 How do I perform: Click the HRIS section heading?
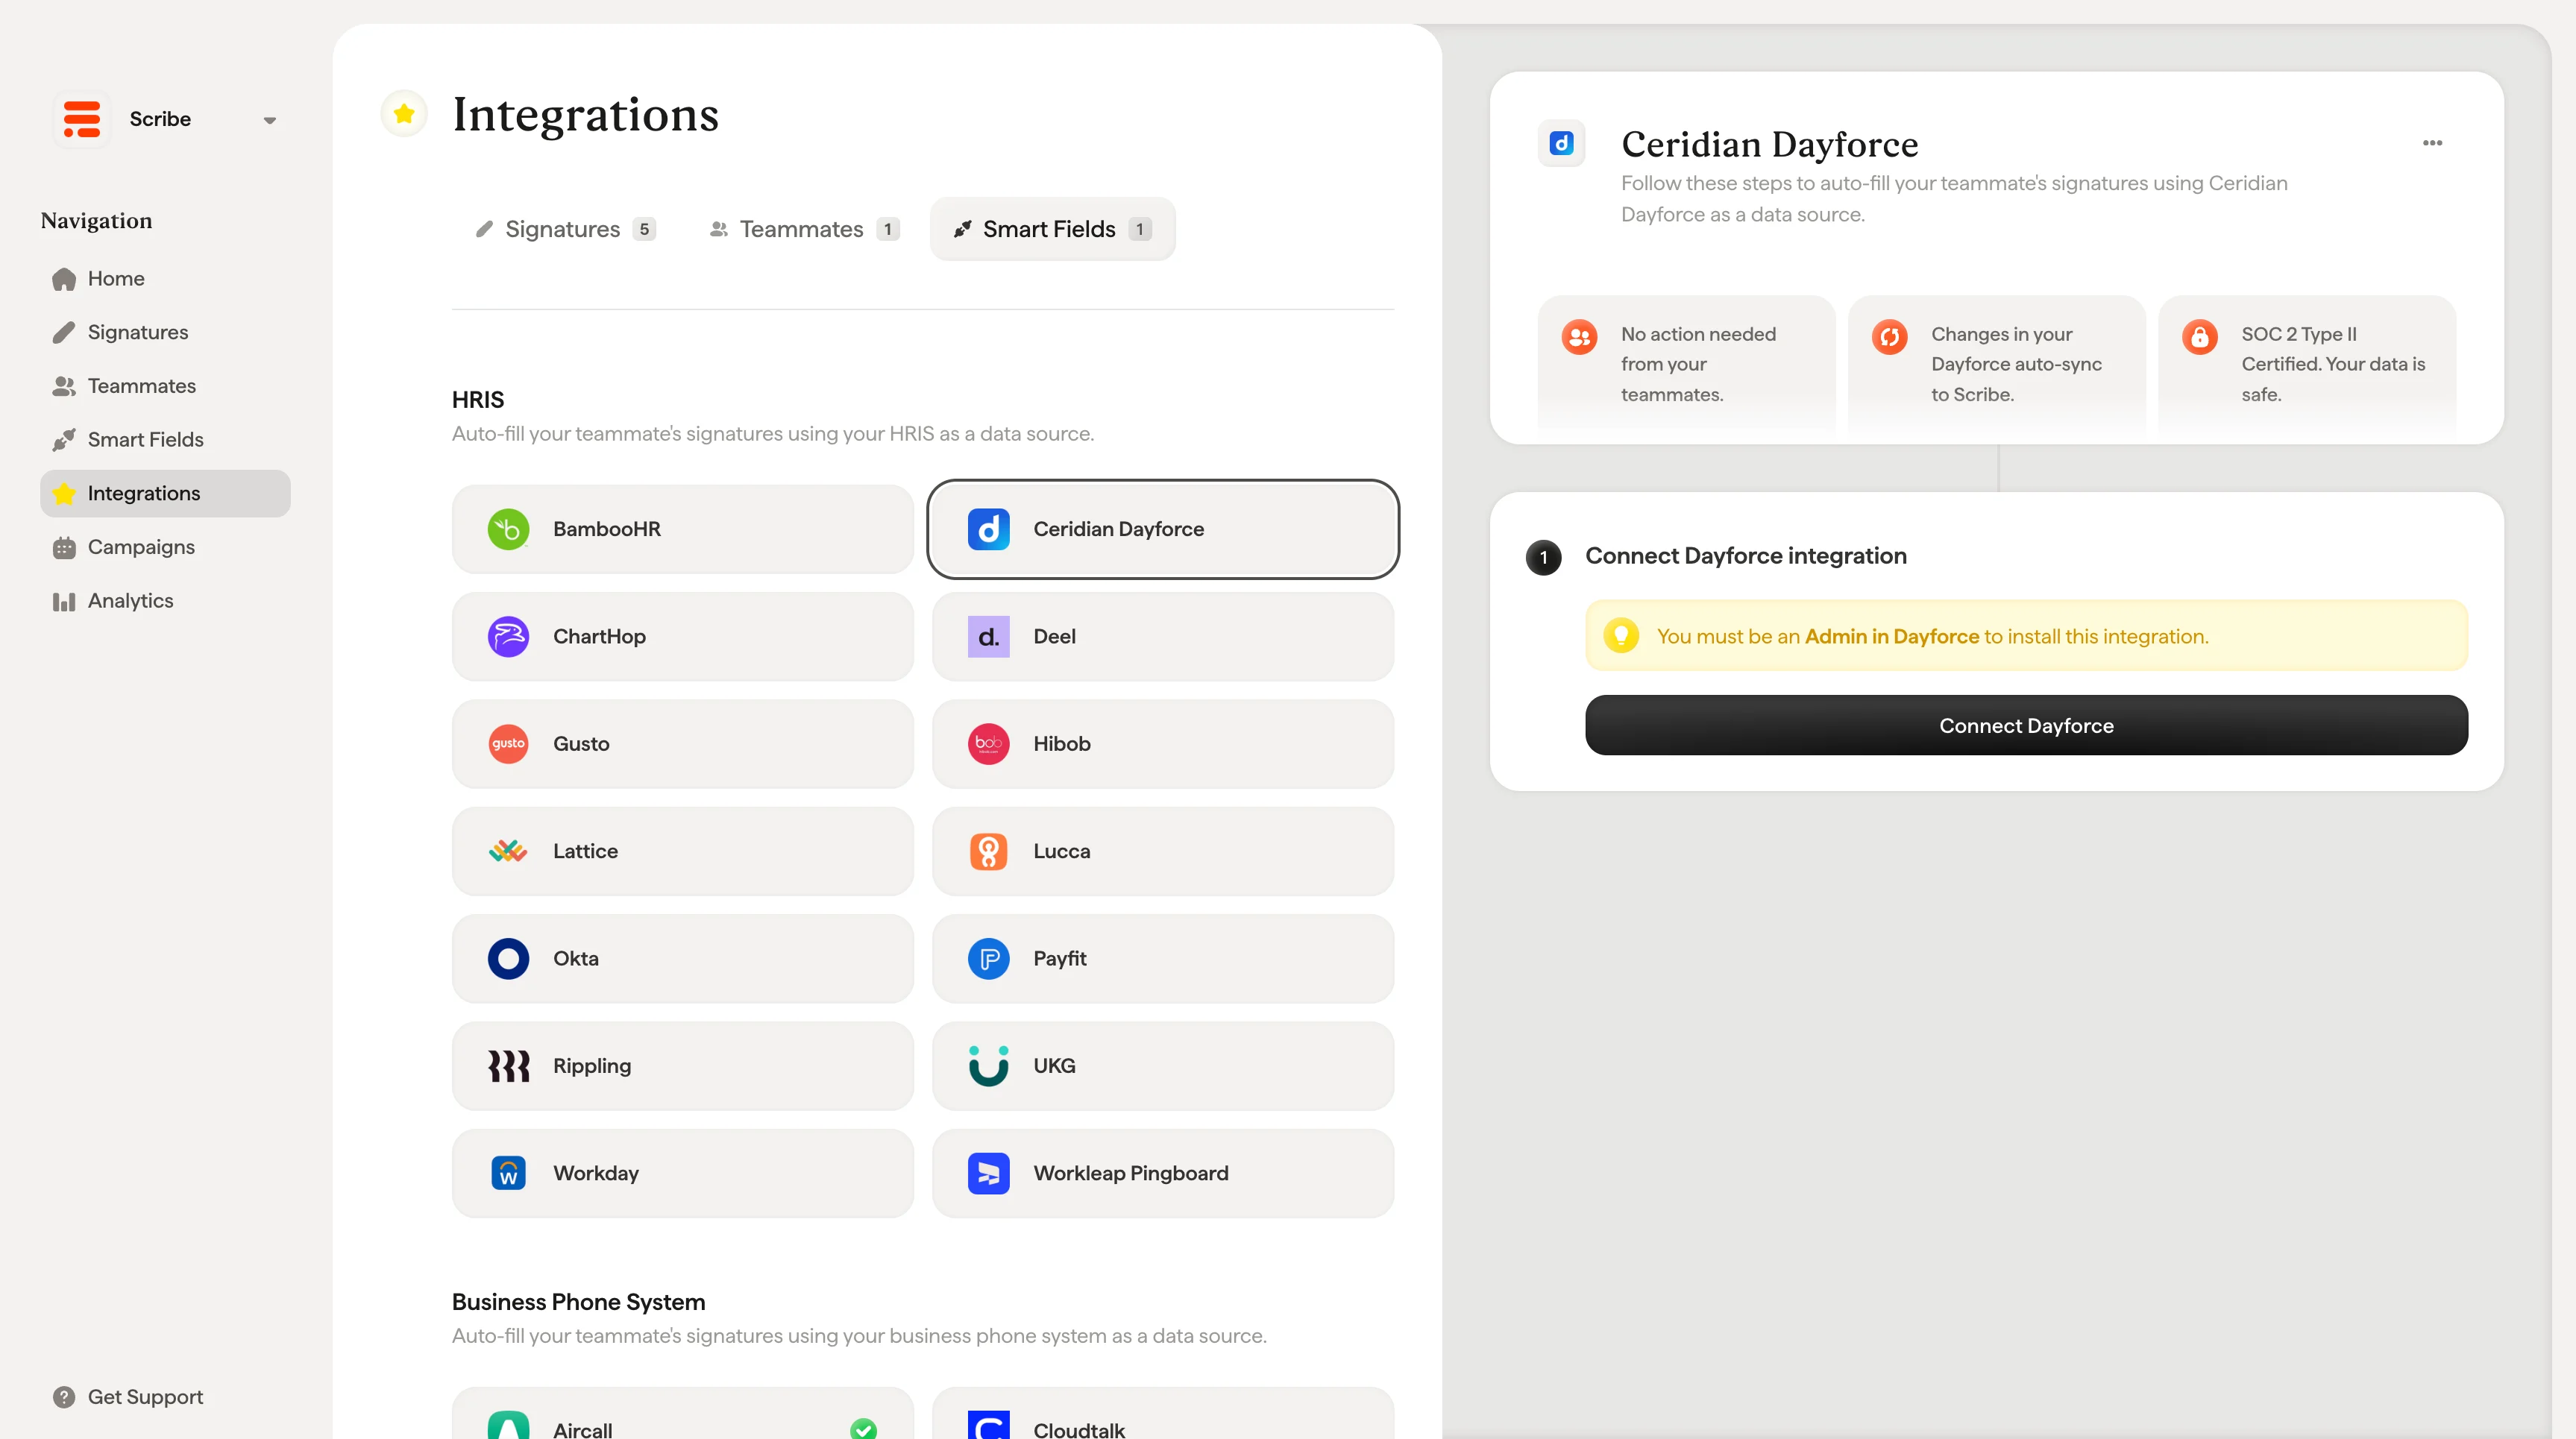click(x=478, y=400)
